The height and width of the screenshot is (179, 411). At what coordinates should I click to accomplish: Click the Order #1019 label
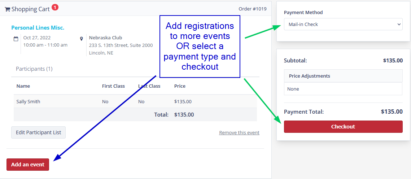(x=253, y=9)
